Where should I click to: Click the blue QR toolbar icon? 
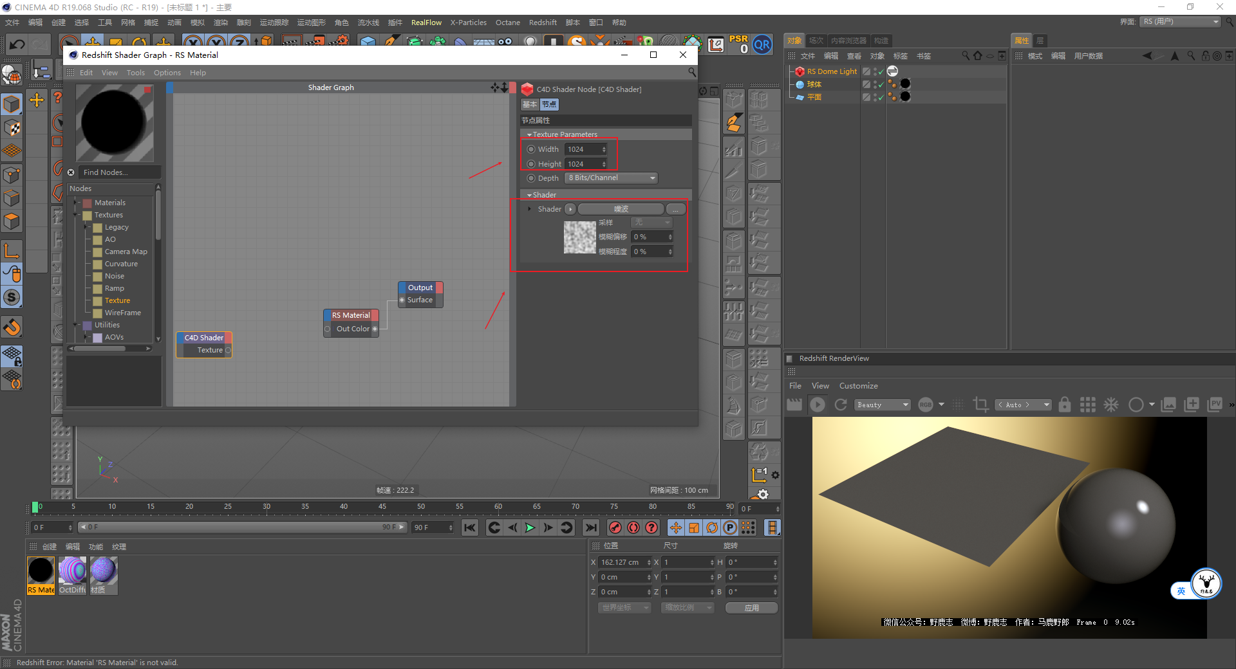(762, 44)
